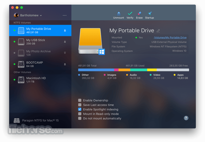Enable Ownership checkbox

(x=80, y=100)
